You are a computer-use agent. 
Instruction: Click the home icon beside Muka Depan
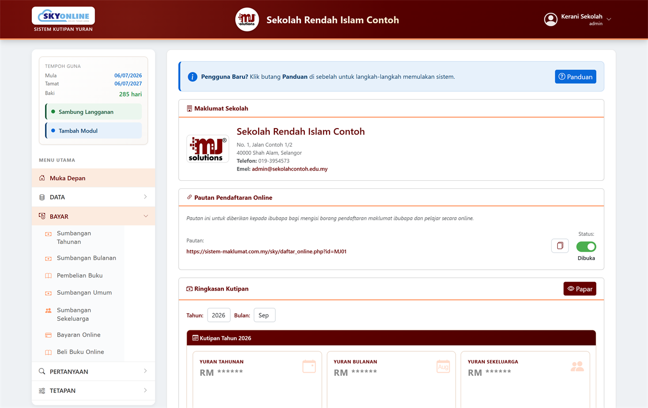[x=42, y=178]
